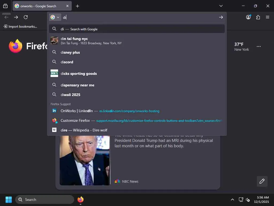Click the Firefox logo on new tab page

(x=16, y=46)
